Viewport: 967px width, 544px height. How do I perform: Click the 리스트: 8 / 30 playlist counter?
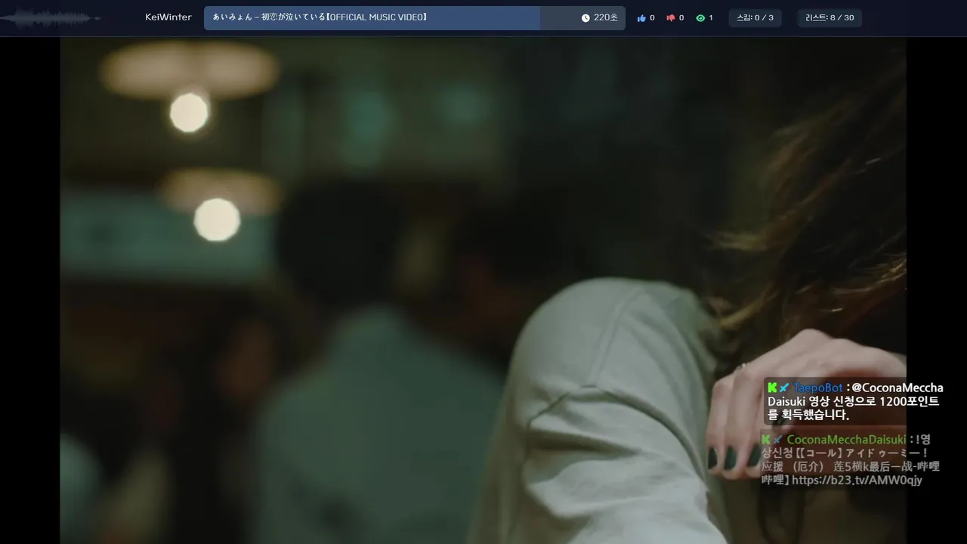pos(830,18)
